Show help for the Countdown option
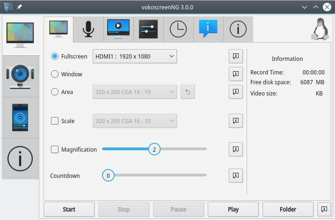 pyautogui.click(x=236, y=176)
